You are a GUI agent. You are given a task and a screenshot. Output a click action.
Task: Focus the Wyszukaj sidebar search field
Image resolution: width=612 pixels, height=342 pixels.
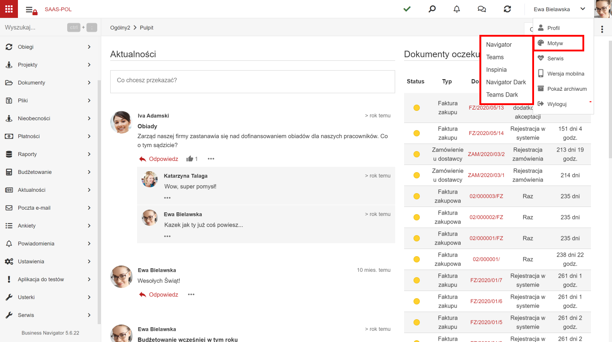(34, 27)
